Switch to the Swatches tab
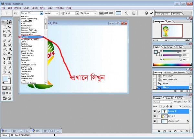 pos(167,47)
